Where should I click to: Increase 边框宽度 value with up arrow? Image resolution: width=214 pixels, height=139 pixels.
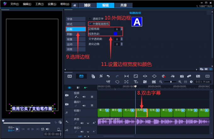point(121,28)
